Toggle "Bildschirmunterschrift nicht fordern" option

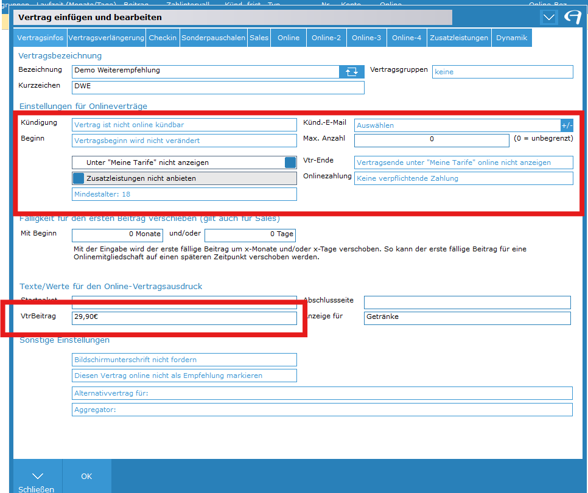(184, 360)
